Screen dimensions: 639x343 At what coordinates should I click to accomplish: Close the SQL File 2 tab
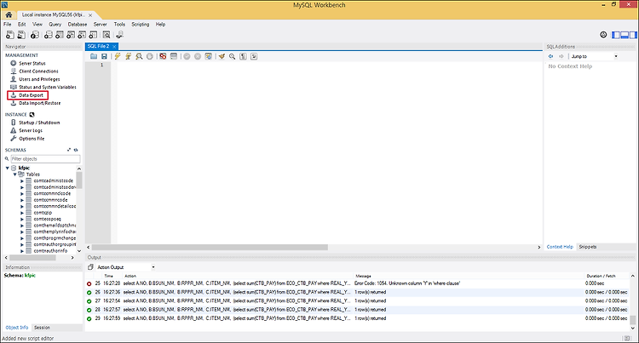pyautogui.click(x=114, y=46)
